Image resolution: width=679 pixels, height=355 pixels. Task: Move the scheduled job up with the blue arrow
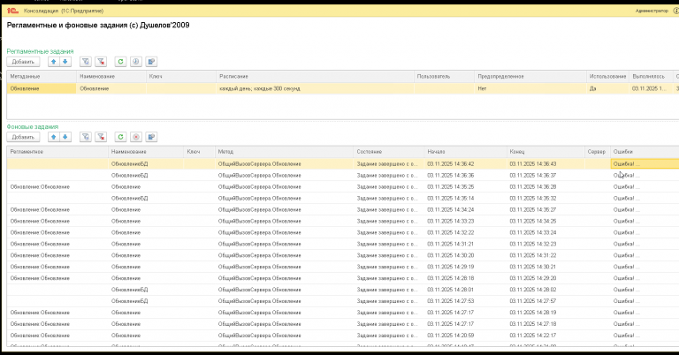(53, 62)
